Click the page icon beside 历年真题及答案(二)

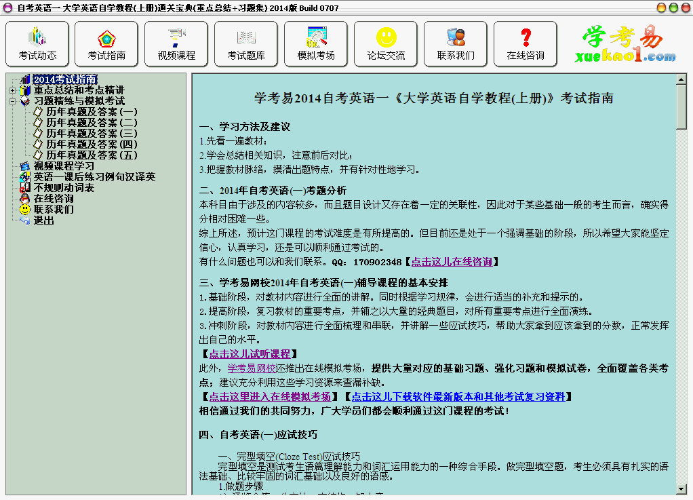(38, 123)
